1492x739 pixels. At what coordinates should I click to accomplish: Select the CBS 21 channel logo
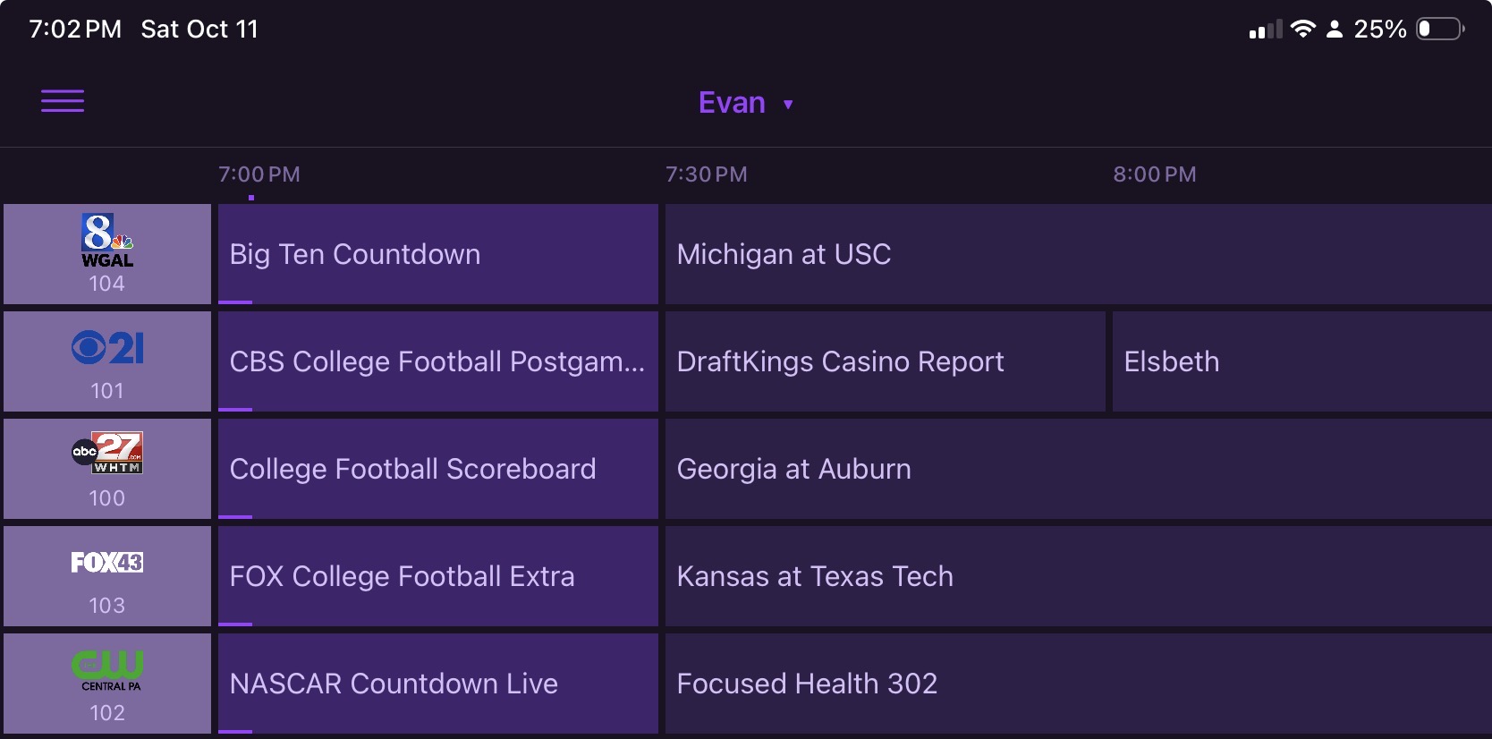coord(107,361)
